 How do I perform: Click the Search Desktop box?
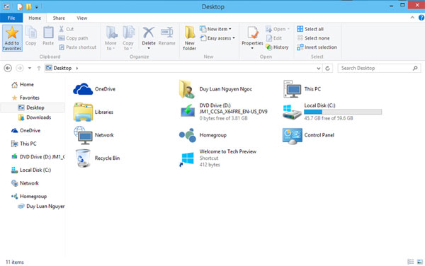pos(379,68)
